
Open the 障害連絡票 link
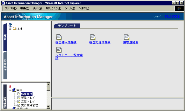tap(131, 42)
